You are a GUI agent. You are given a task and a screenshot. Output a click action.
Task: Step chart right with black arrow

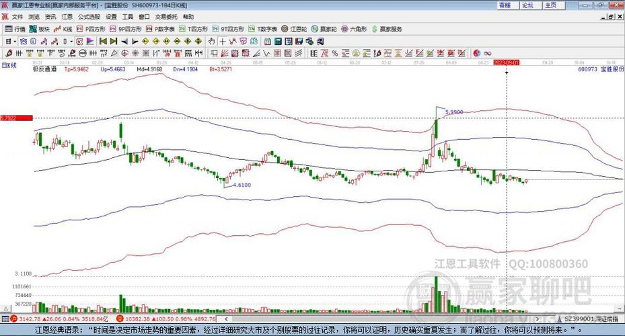tap(135, 42)
